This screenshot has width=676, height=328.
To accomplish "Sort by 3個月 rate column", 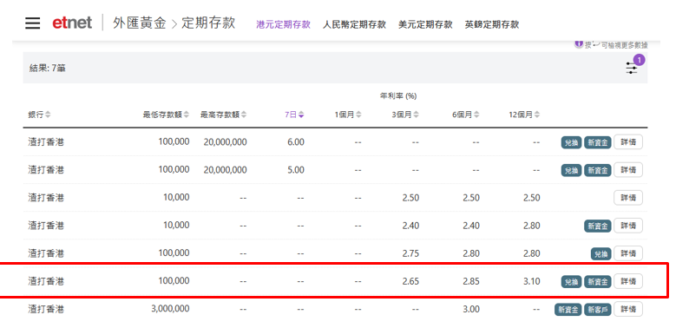I will coord(405,115).
